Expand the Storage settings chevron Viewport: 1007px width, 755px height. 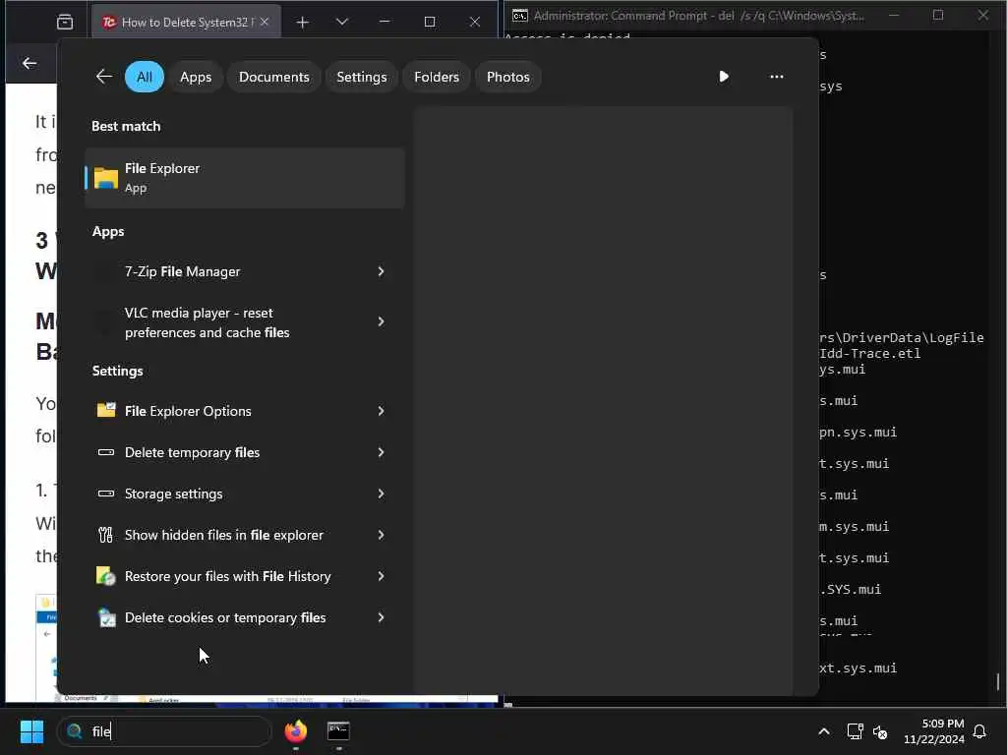[381, 494]
